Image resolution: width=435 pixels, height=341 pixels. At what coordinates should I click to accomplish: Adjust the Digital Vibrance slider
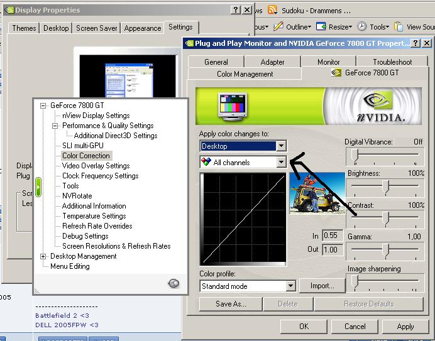click(355, 156)
